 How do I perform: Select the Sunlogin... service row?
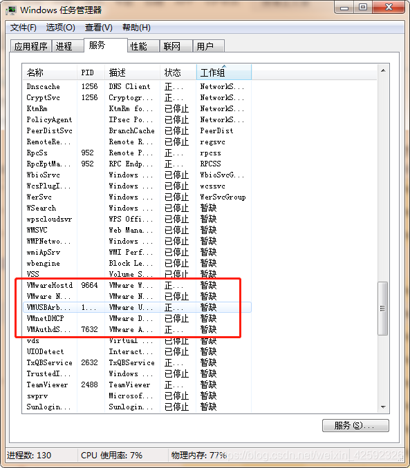tap(137, 407)
